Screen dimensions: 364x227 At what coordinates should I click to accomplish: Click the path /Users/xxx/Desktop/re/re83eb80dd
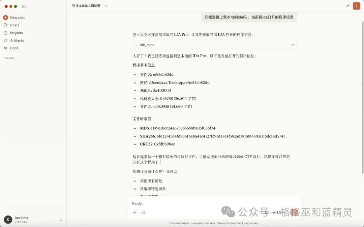click(x=179, y=83)
